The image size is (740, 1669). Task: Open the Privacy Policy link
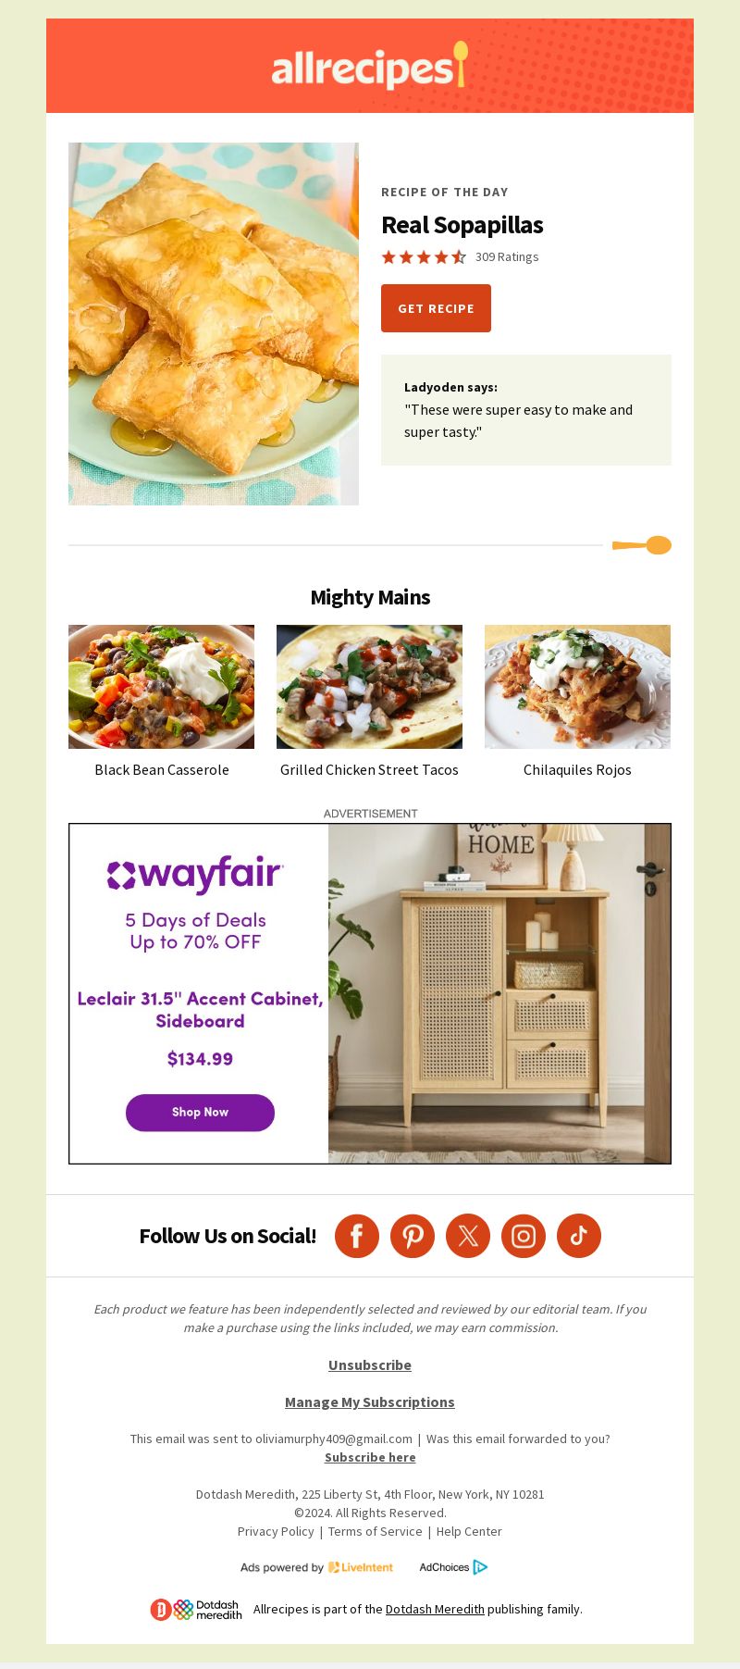pos(276,1532)
